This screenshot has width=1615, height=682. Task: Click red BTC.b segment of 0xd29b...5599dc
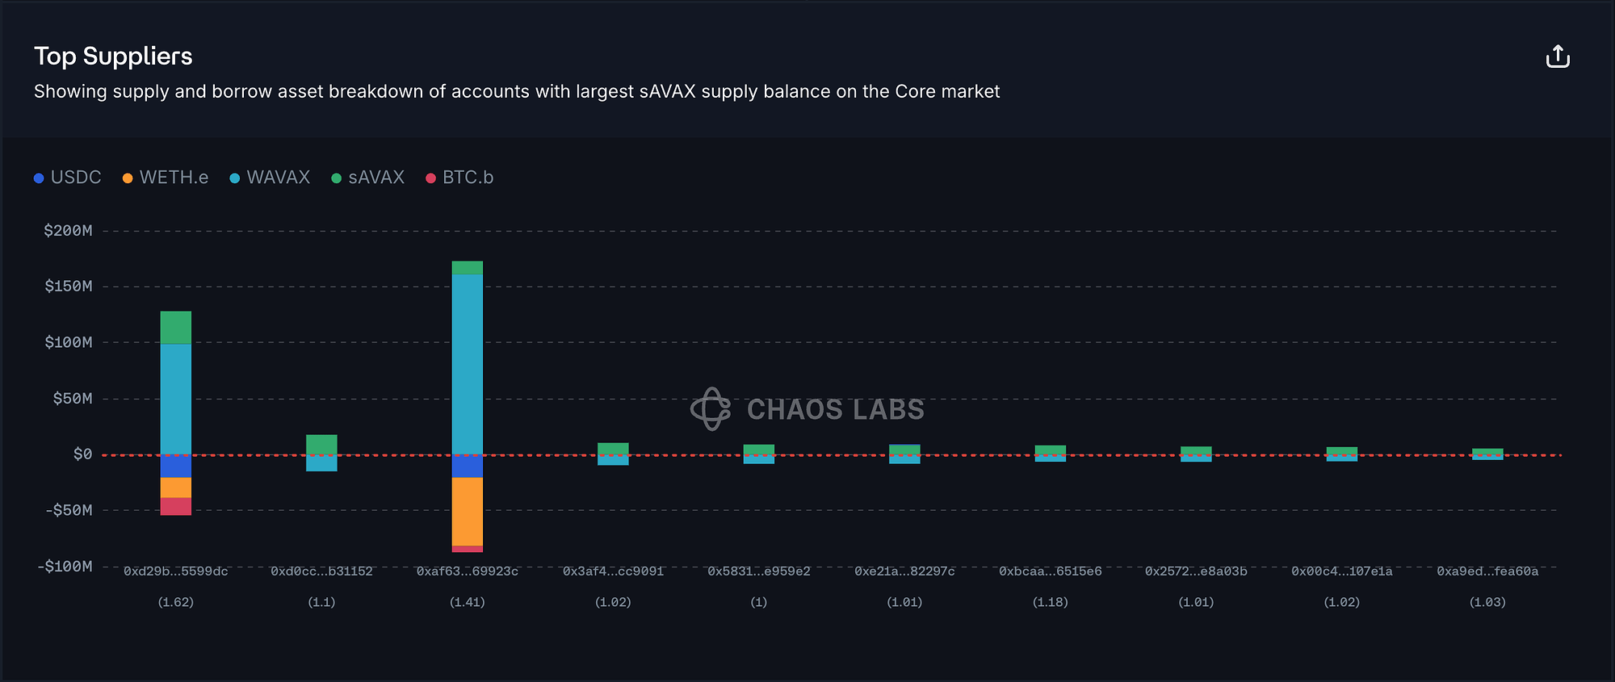click(x=176, y=506)
